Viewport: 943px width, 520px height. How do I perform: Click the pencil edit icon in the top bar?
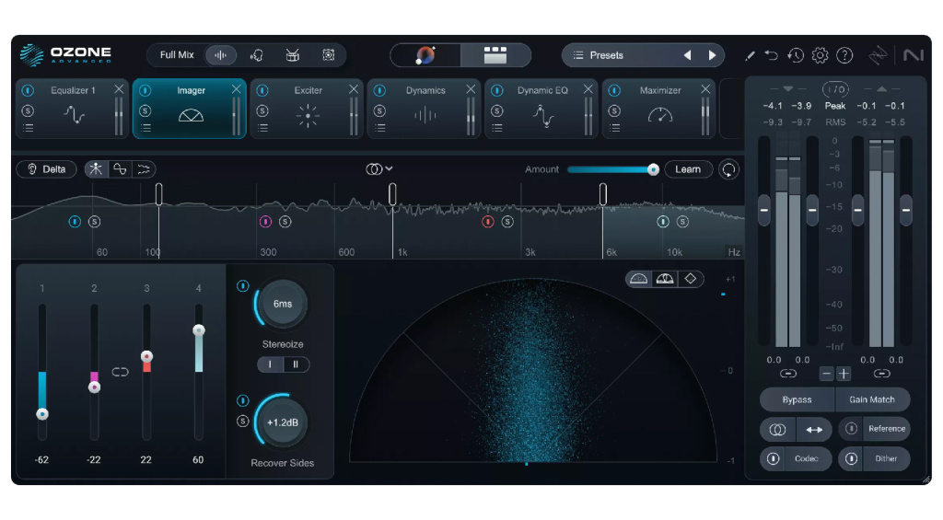(750, 56)
